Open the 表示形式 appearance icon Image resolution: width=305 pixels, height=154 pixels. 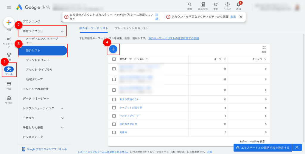pyautogui.click(x=203, y=5)
